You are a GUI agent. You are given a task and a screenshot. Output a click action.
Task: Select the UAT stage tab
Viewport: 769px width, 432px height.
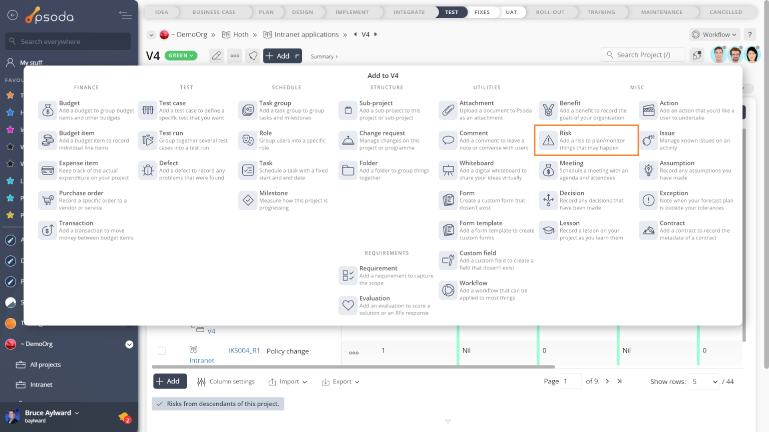coord(511,12)
